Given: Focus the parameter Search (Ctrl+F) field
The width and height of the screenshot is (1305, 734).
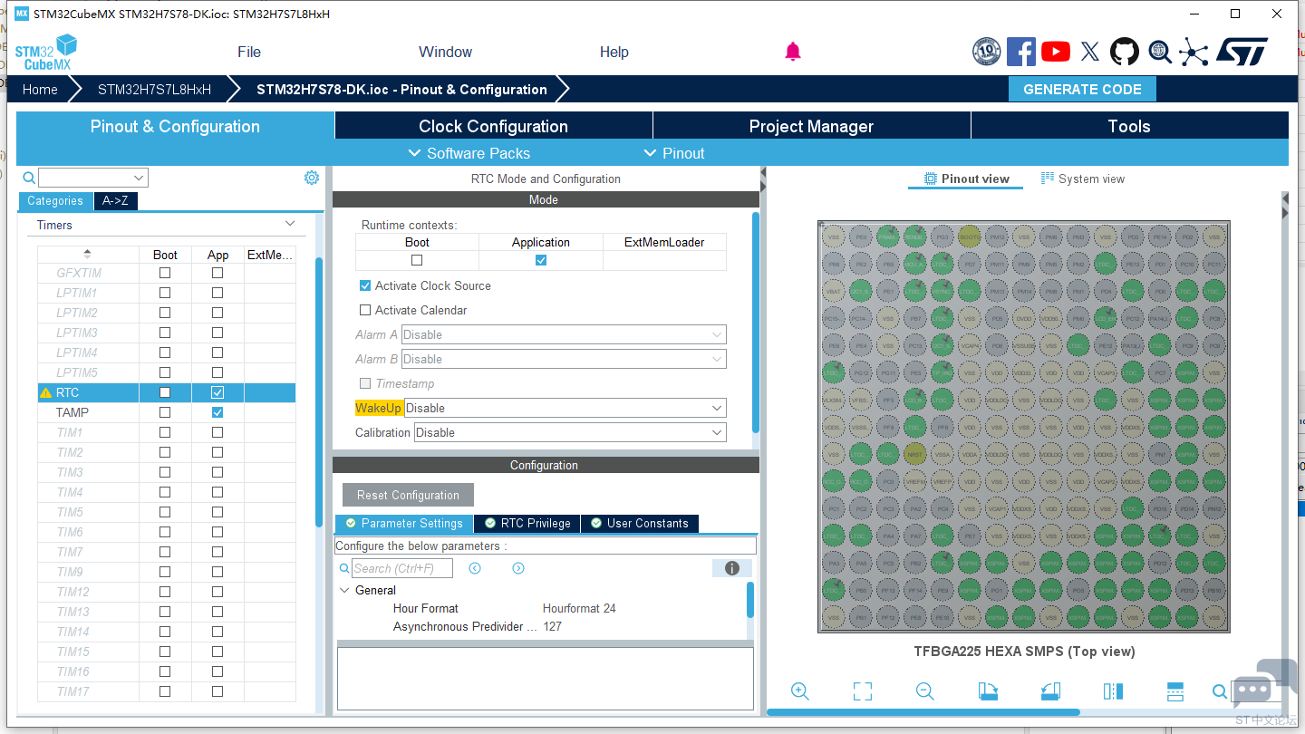Looking at the screenshot, I should pos(404,568).
